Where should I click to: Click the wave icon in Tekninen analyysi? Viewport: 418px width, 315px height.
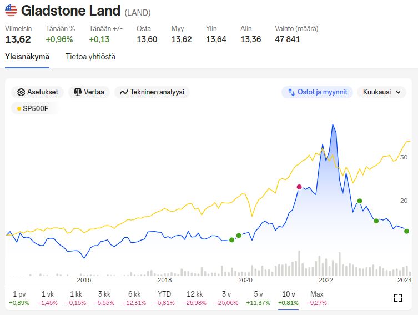tap(124, 93)
